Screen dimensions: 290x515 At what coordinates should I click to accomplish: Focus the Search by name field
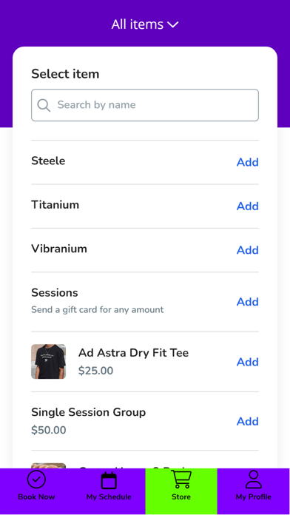click(145, 105)
